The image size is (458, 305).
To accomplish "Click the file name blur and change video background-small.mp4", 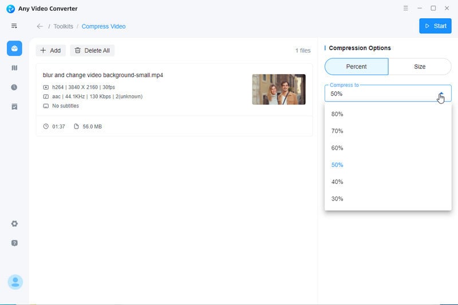I will 103,75.
